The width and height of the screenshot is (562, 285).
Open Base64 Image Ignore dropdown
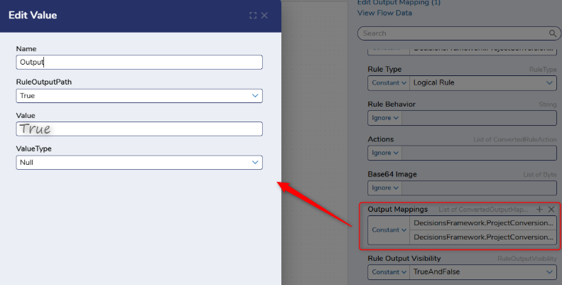coord(385,188)
